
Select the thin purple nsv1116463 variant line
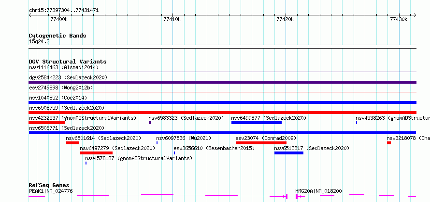222,72
